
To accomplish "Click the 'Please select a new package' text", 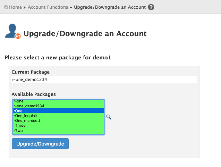I will pyautogui.click(x=58, y=57).
